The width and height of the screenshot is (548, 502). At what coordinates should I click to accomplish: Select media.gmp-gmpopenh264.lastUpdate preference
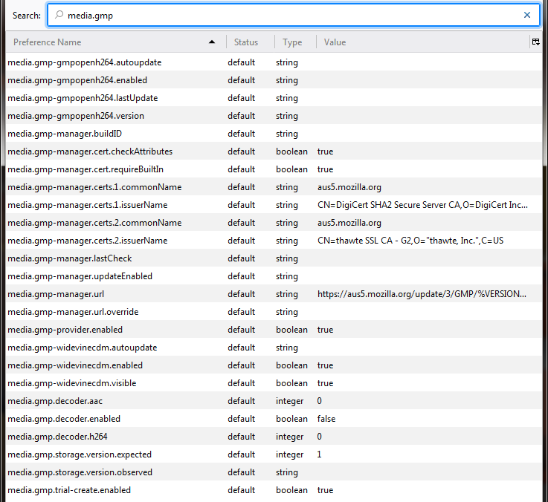click(x=83, y=98)
